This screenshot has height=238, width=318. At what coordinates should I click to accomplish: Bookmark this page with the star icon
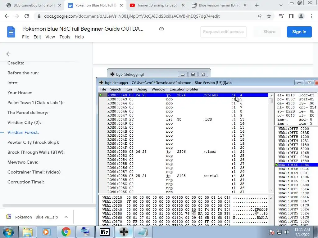[x=269, y=16]
